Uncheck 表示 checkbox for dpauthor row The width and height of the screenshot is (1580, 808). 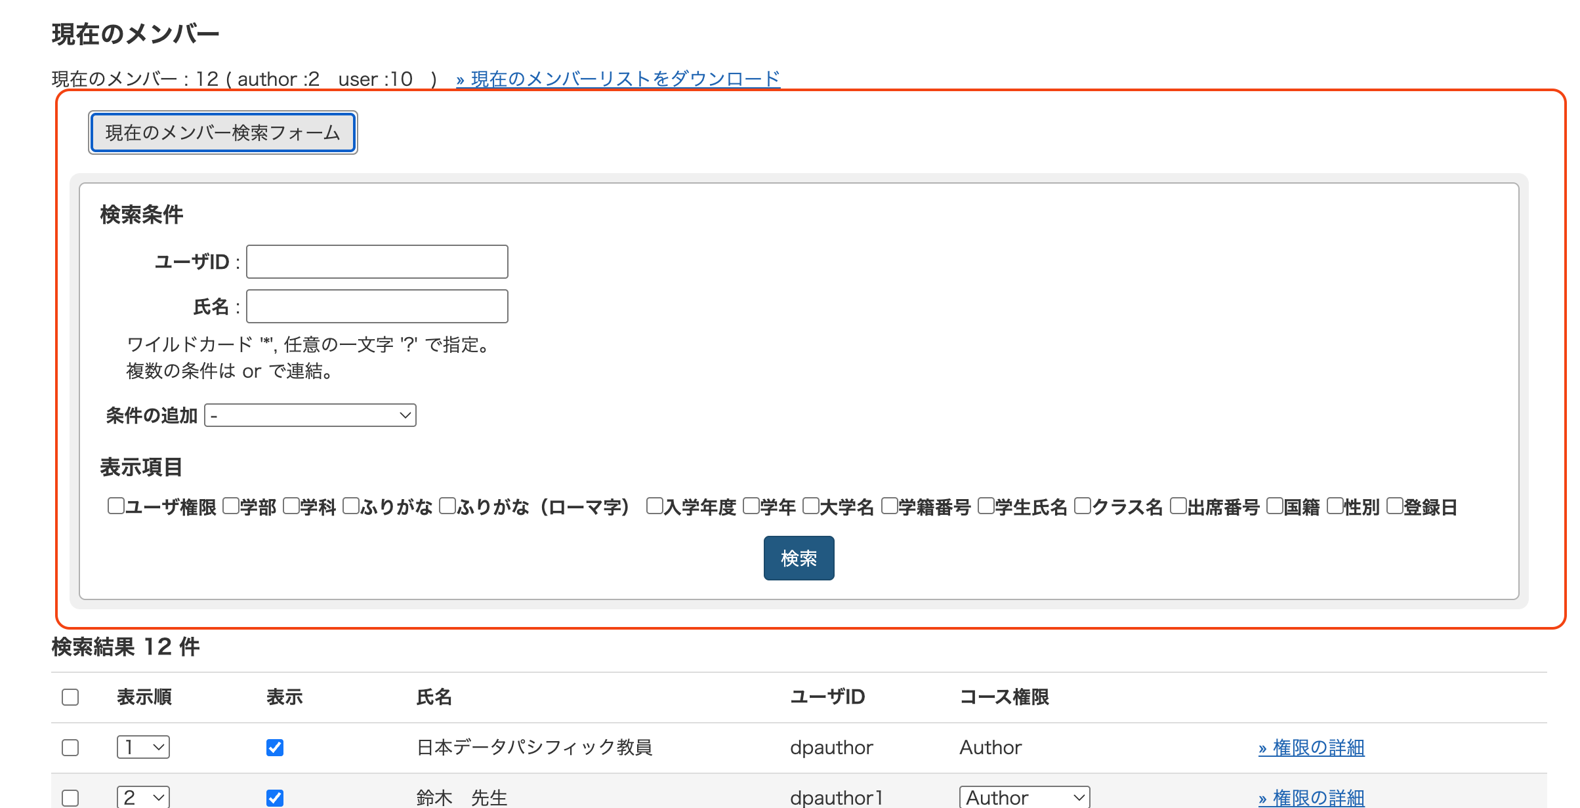tap(275, 748)
